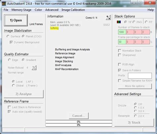This screenshot has width=157, height=134.
Task: Click the upper 0% progress bar
Action: pyautogui.click(x=79, y=122)
